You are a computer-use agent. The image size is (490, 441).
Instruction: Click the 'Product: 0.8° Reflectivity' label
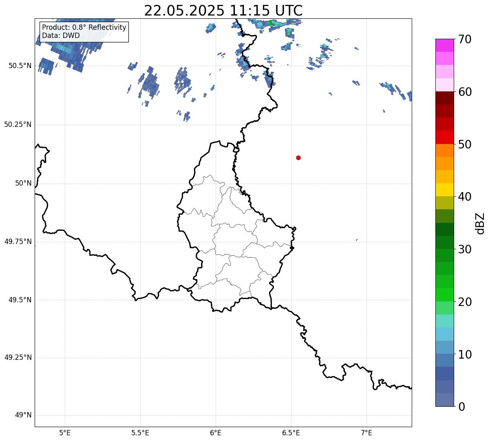pos(84,27)
